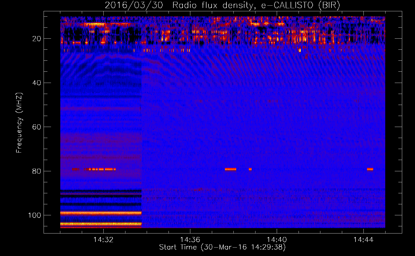Click the 14:36 time tick label
The width and height of the screenshot is (415, 256).
tap(190, 240)
